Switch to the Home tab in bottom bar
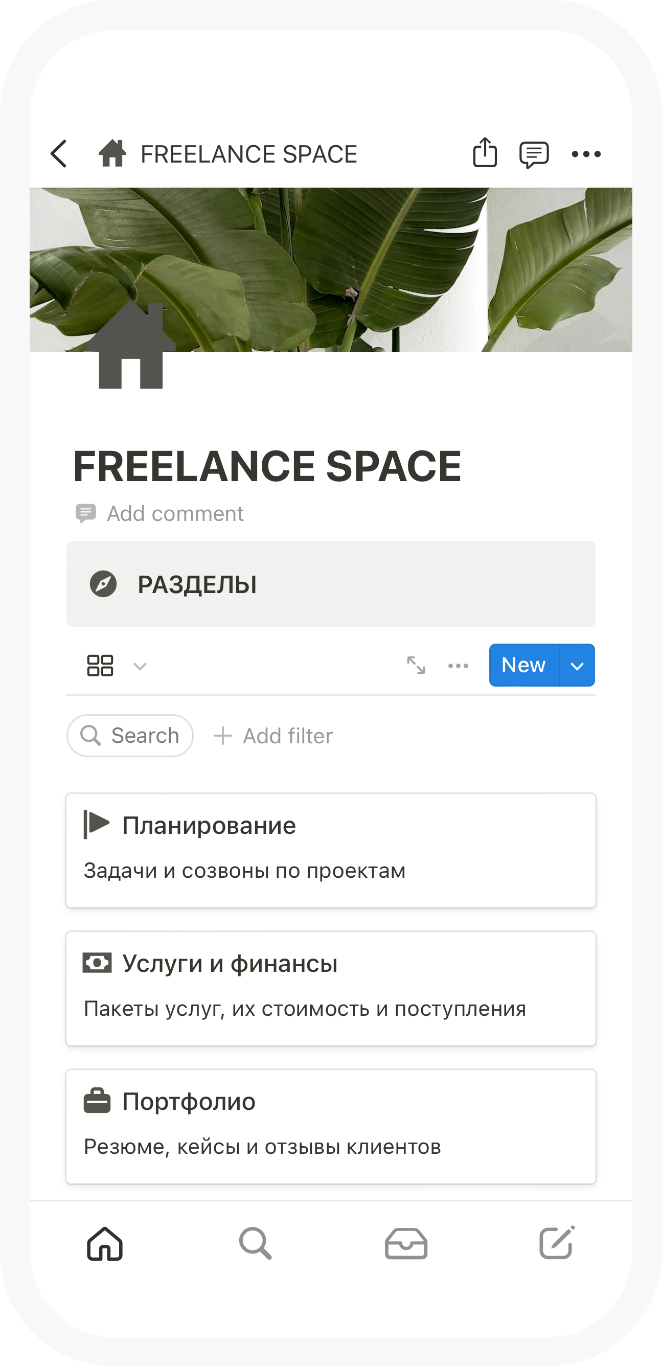 105,1243
